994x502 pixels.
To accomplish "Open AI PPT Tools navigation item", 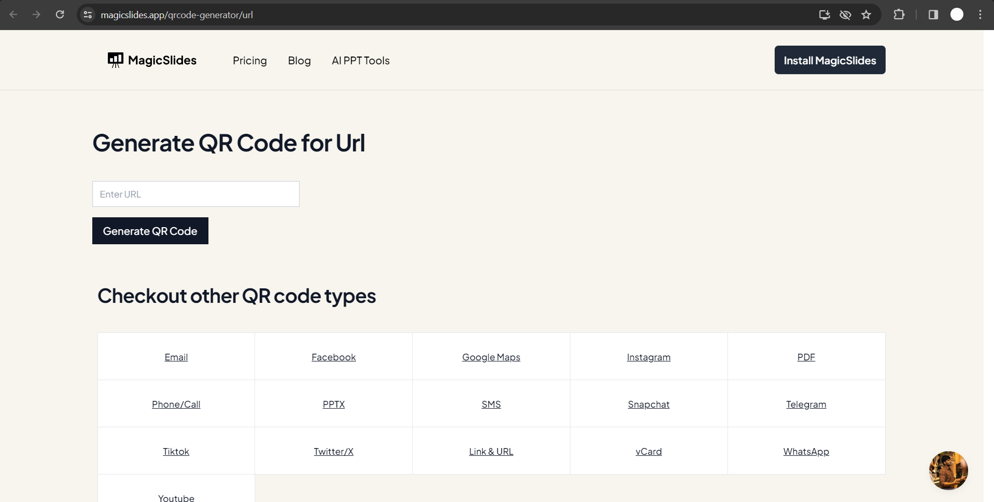I will click(360, 61).
